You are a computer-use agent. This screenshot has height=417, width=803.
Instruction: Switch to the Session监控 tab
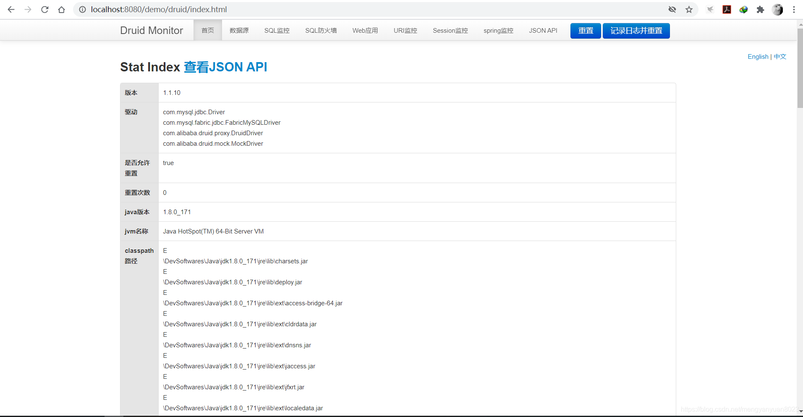(x=450, y=30)
